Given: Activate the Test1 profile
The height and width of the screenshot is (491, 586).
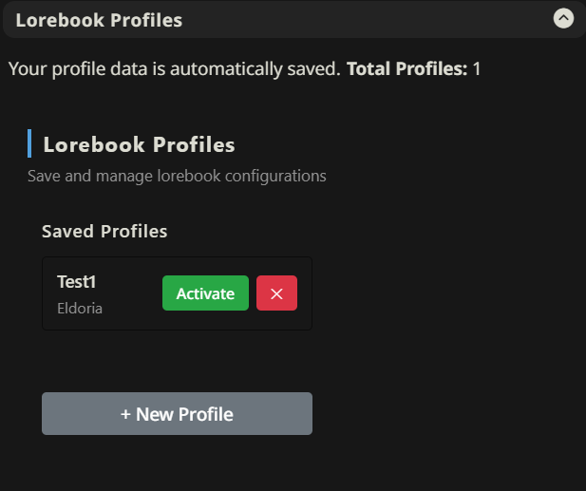Looking at the screenshot, I should coord(205,293).
